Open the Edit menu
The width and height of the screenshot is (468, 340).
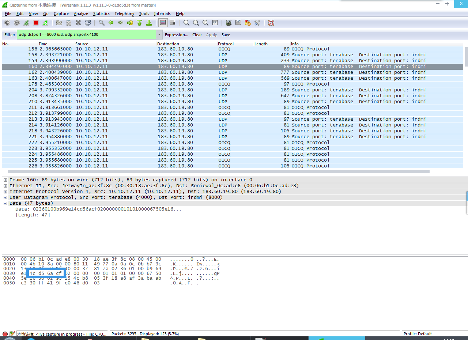[x=20, y=14]
